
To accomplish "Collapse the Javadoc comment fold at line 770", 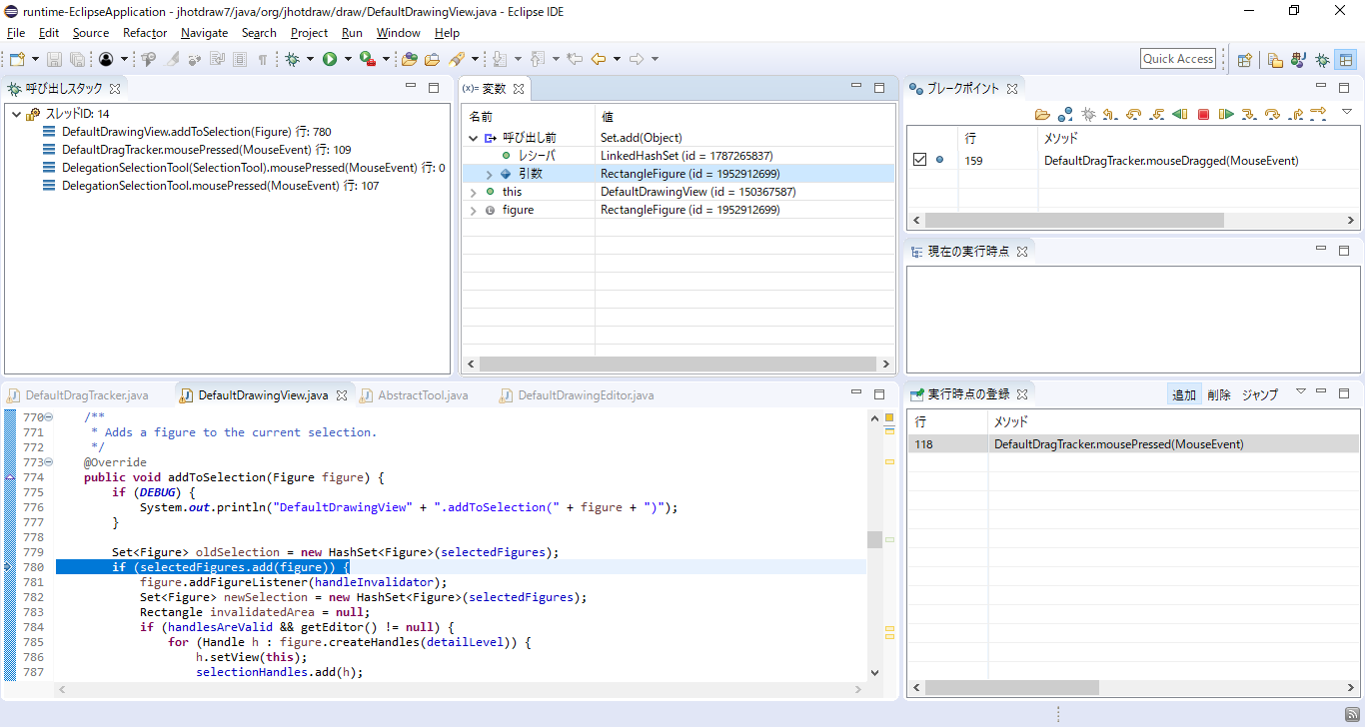I will tap(48, 417).
